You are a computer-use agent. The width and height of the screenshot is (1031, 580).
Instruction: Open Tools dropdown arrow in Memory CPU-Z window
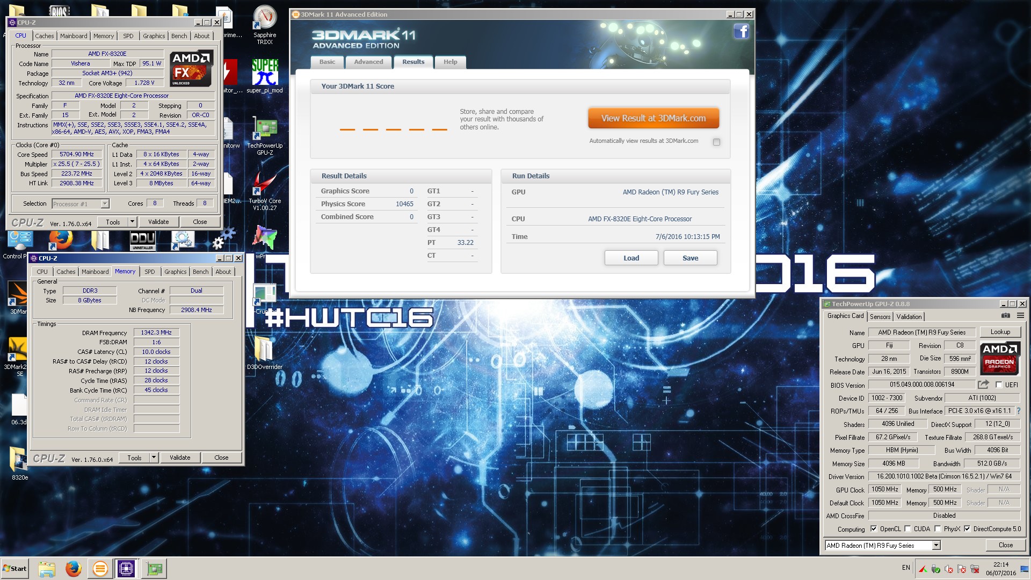point(154,458)
